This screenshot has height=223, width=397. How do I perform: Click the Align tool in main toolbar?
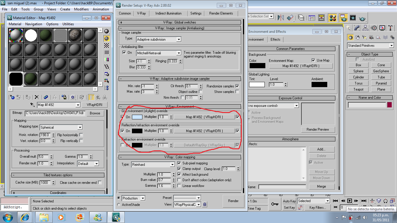pos(290,18)
